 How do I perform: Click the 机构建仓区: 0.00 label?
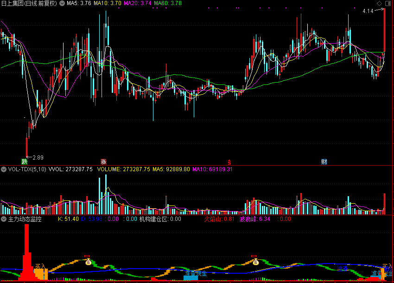160,219
